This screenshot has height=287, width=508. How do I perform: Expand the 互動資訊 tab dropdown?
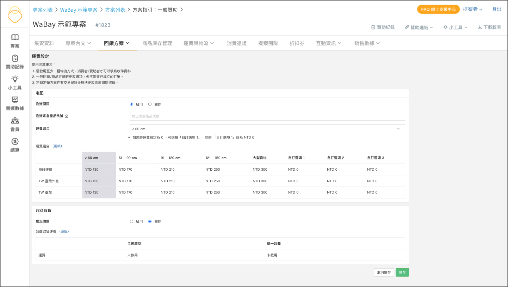point(329,43)
